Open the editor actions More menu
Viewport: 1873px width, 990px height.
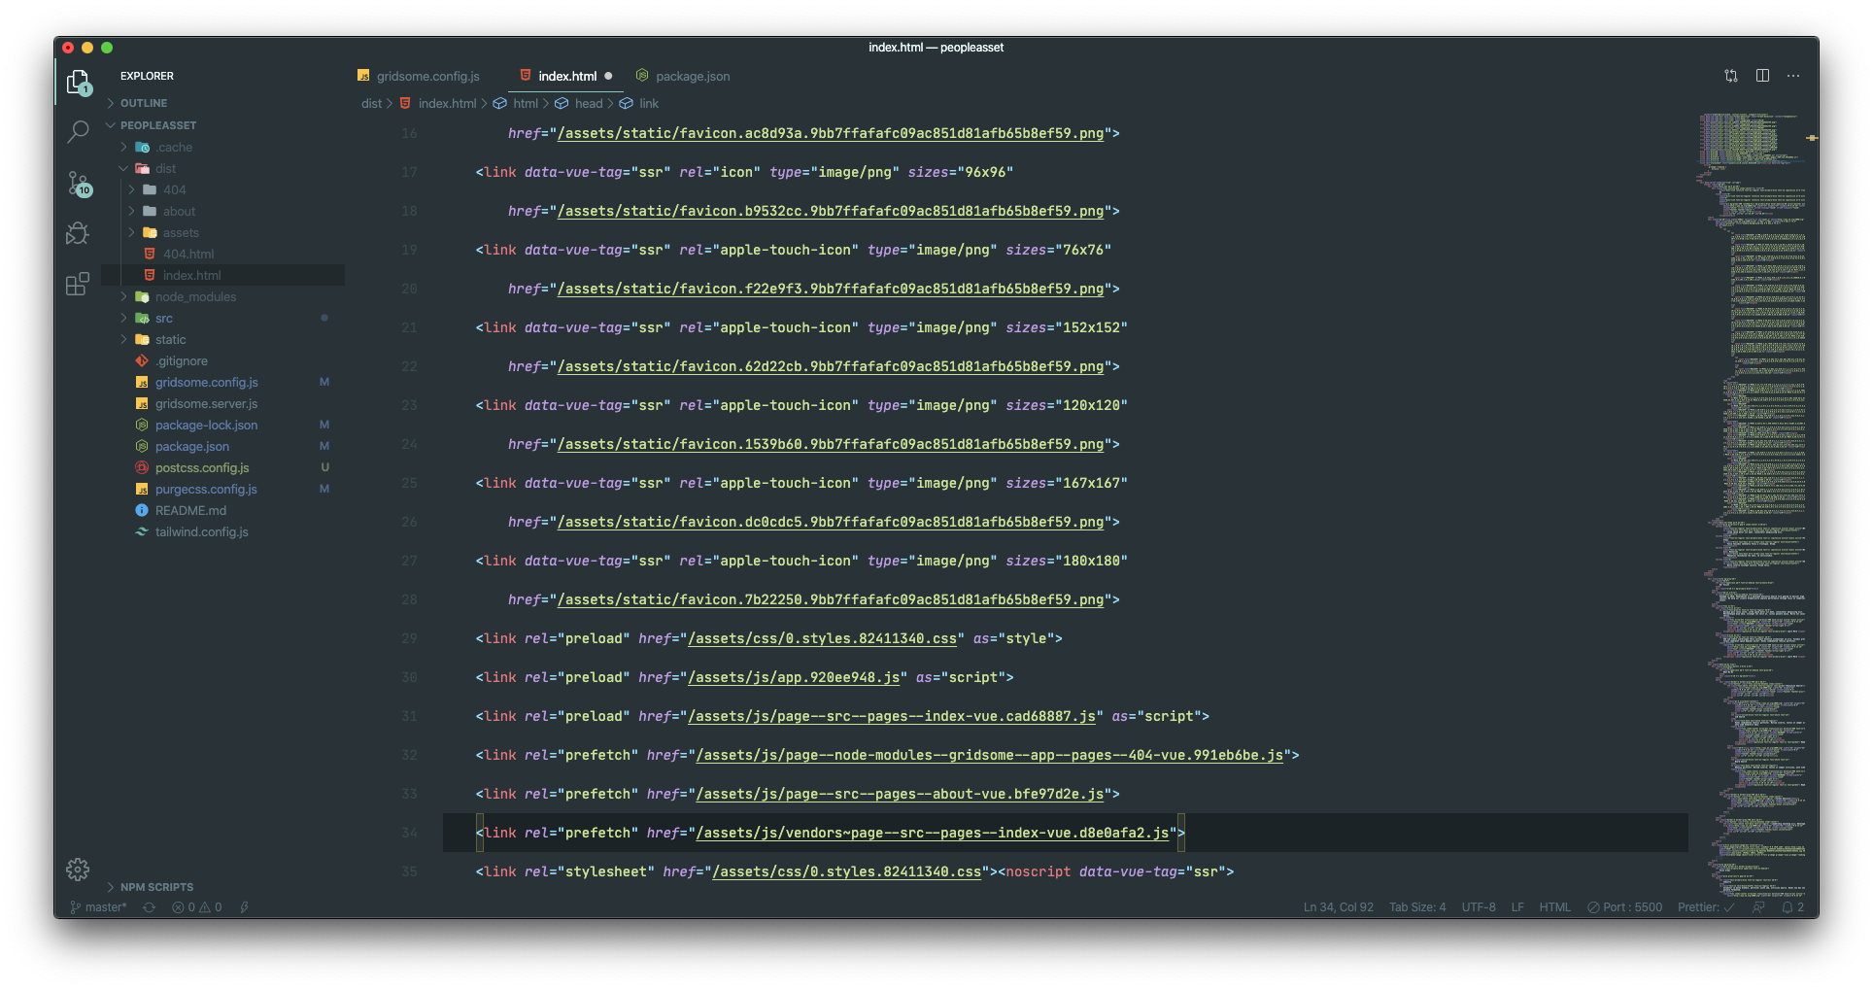1793,75
